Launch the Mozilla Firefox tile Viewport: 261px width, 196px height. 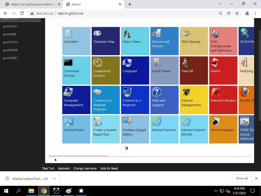click(x=246, y=100)
